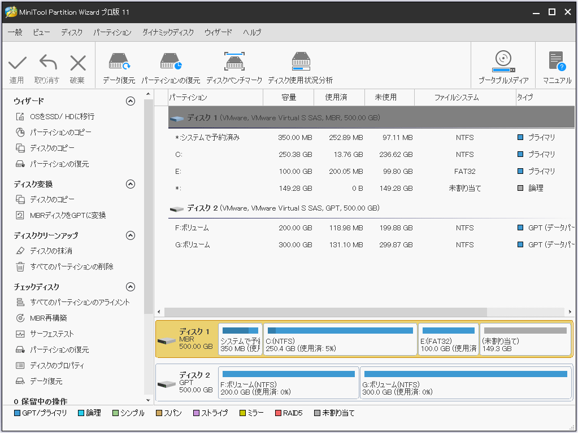Open the パーティション menu

tap(112, 33)
